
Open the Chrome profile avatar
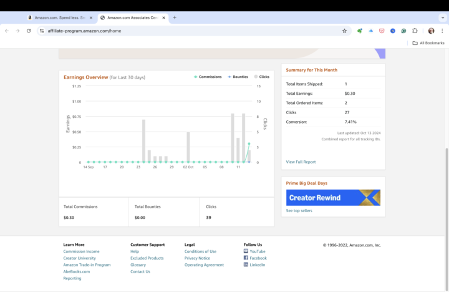(432, 31)
